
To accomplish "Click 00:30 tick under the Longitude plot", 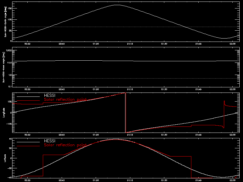I will click(27, 135).
